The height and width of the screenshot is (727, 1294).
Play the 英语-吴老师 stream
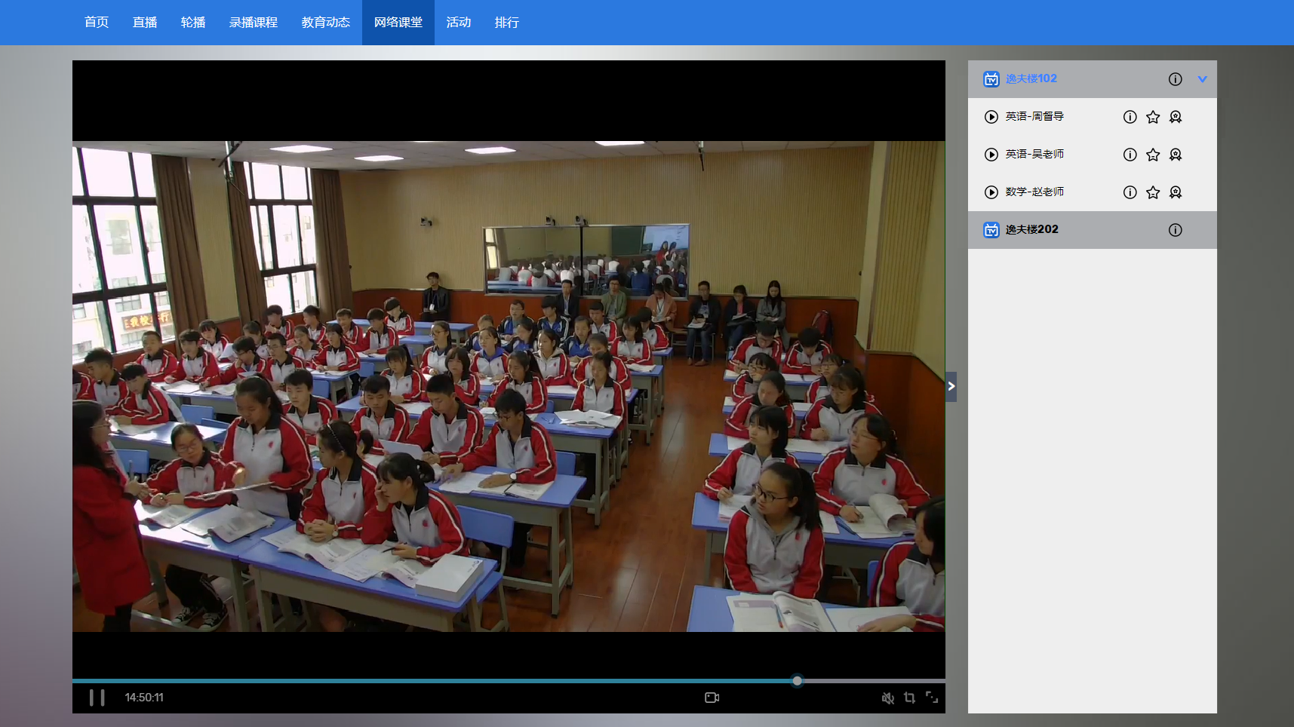991,155
